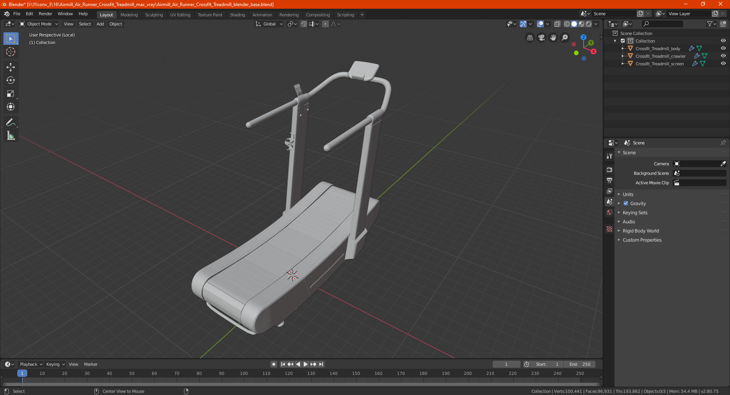Pick the Rotate tool

[11, 80]
